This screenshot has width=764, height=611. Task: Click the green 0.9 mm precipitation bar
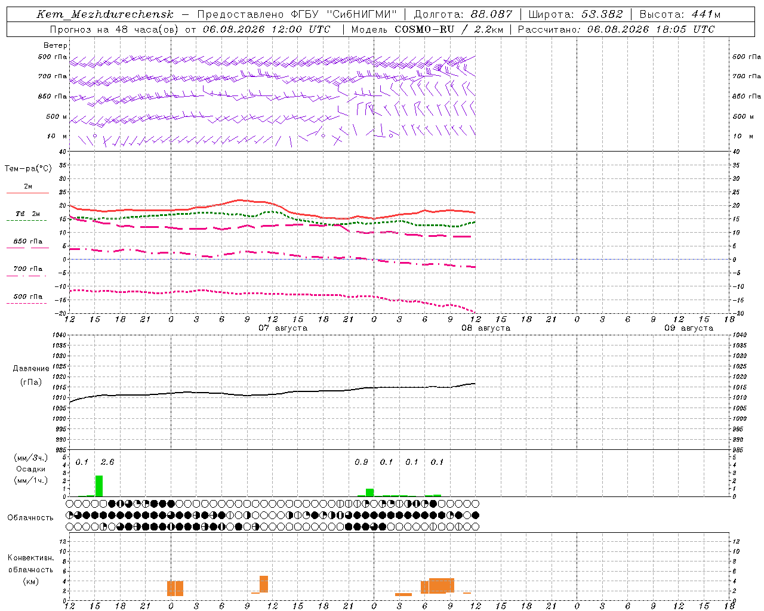(370, 492)
